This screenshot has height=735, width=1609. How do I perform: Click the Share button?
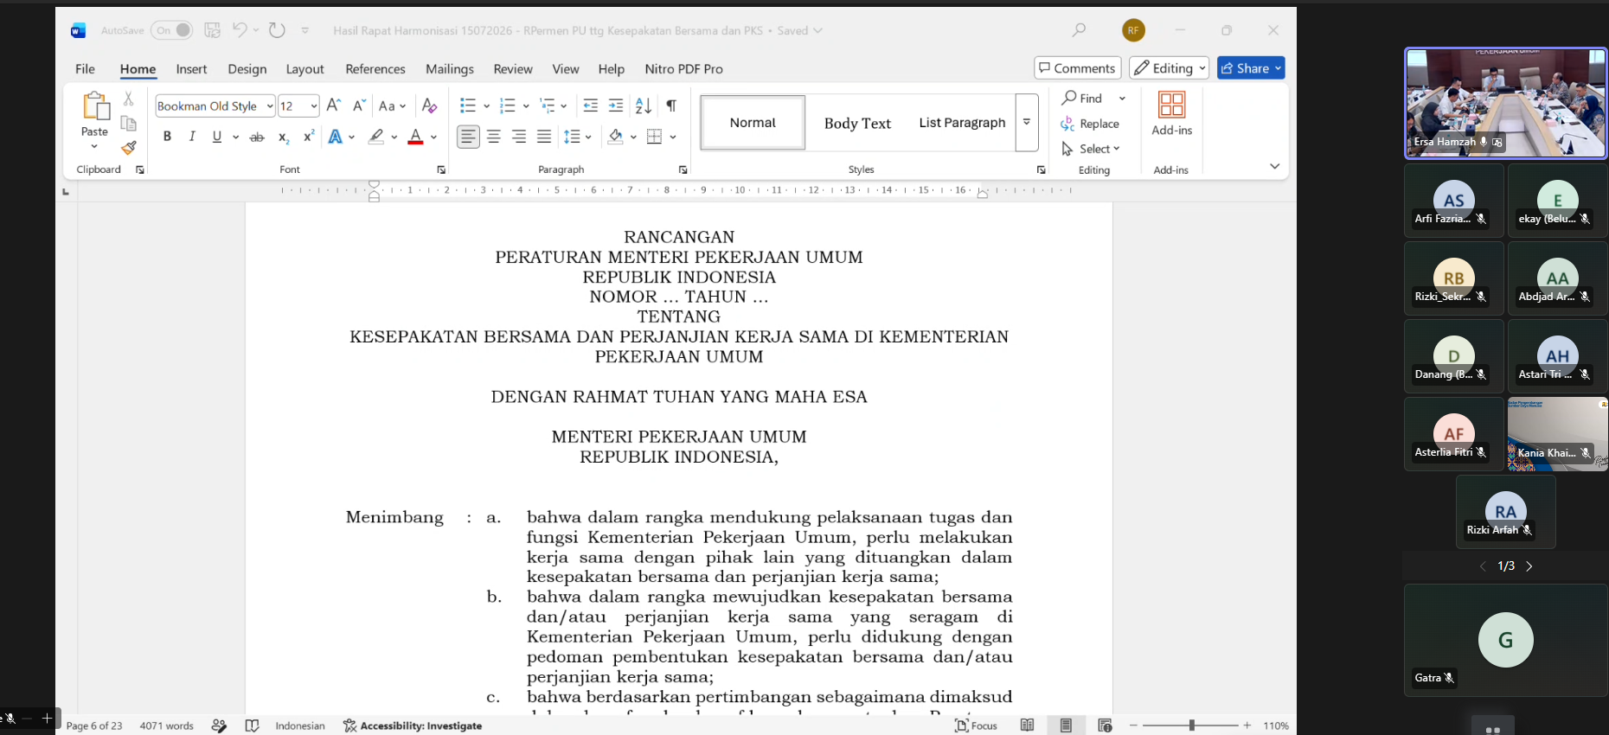pyautogui.click(x=1251, y=68)
